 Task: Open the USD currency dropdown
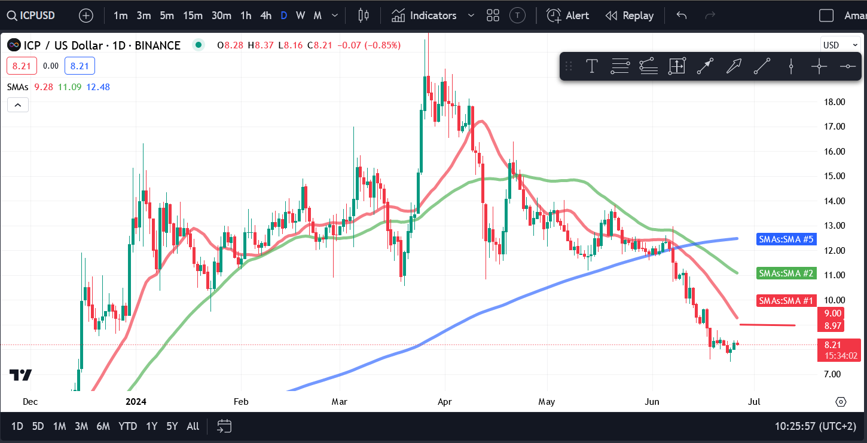(x=839, y=45)
